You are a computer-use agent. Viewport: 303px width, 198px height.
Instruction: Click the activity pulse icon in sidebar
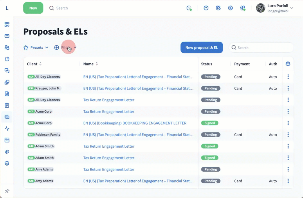7,129
